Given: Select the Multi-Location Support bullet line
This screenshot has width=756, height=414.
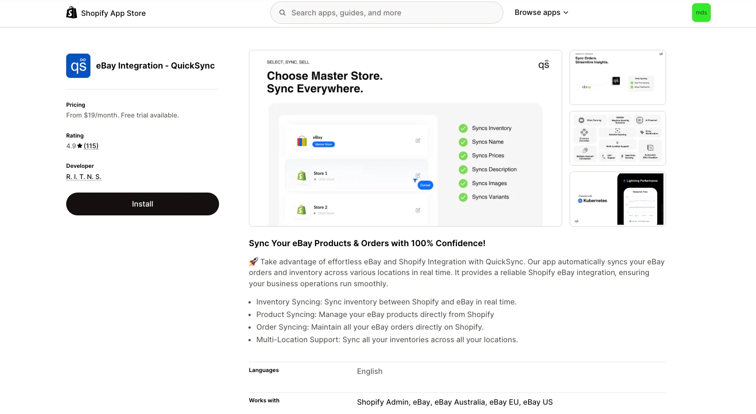Looking at the screenshot, I should pos(387,340).
